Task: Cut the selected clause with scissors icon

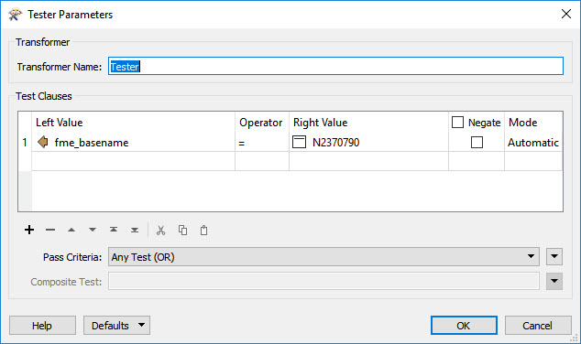Action: pos(160,230)
